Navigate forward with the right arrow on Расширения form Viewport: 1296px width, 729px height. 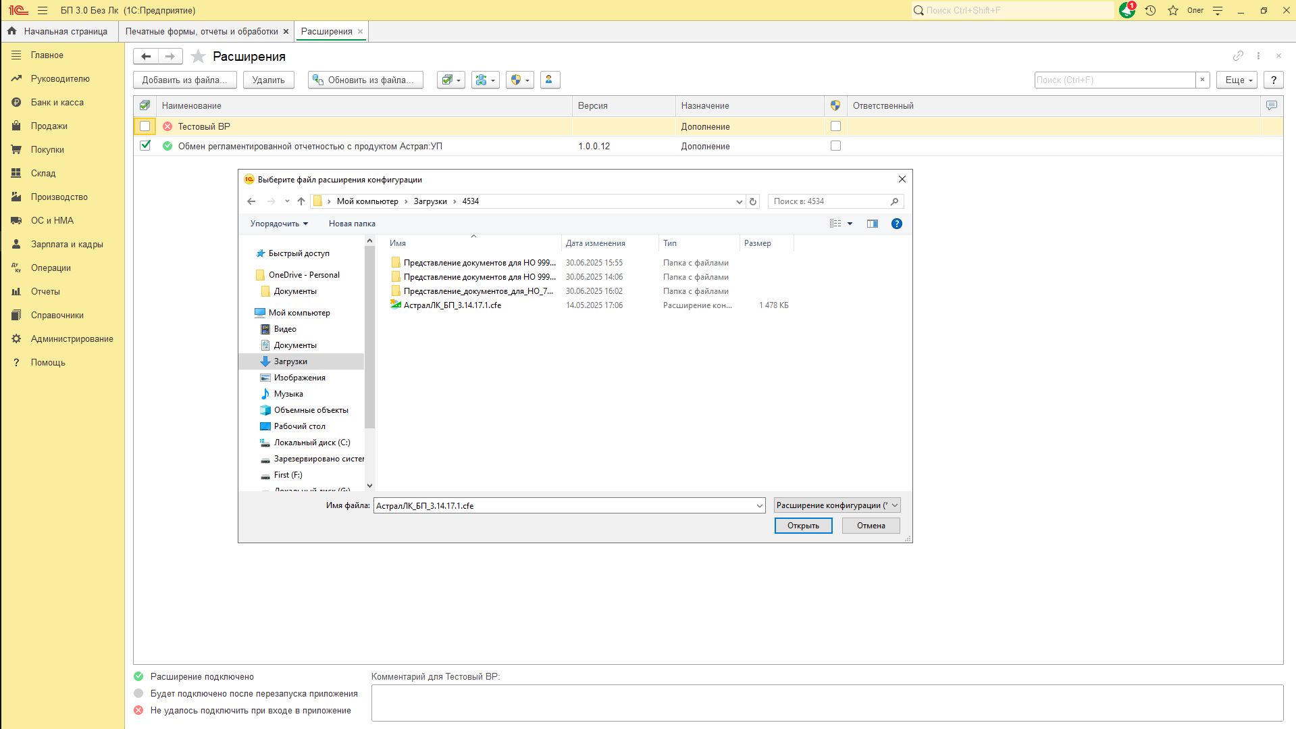click(x=170, y=56)
